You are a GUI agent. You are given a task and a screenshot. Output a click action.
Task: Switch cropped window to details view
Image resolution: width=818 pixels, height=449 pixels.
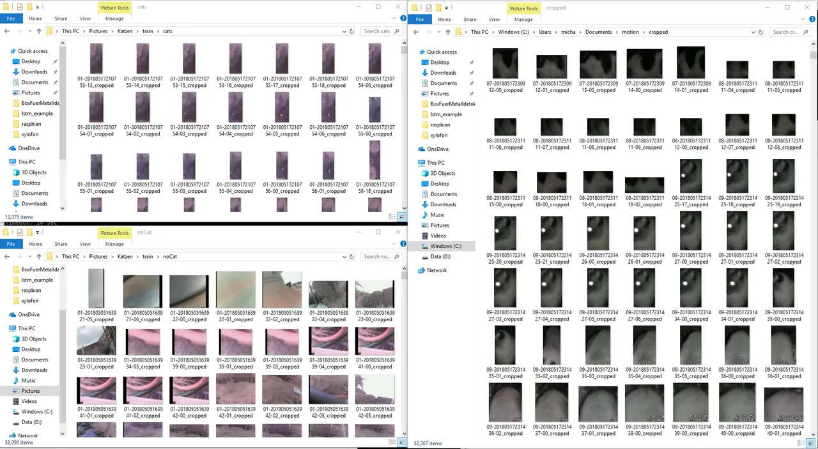point(801,443)
